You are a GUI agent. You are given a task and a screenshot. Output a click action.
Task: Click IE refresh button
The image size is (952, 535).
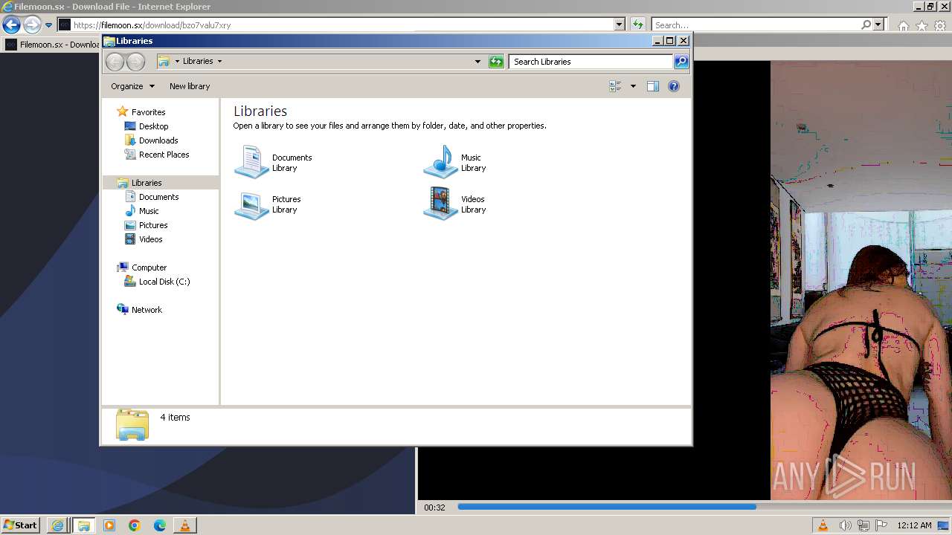[x=637, y=25]
